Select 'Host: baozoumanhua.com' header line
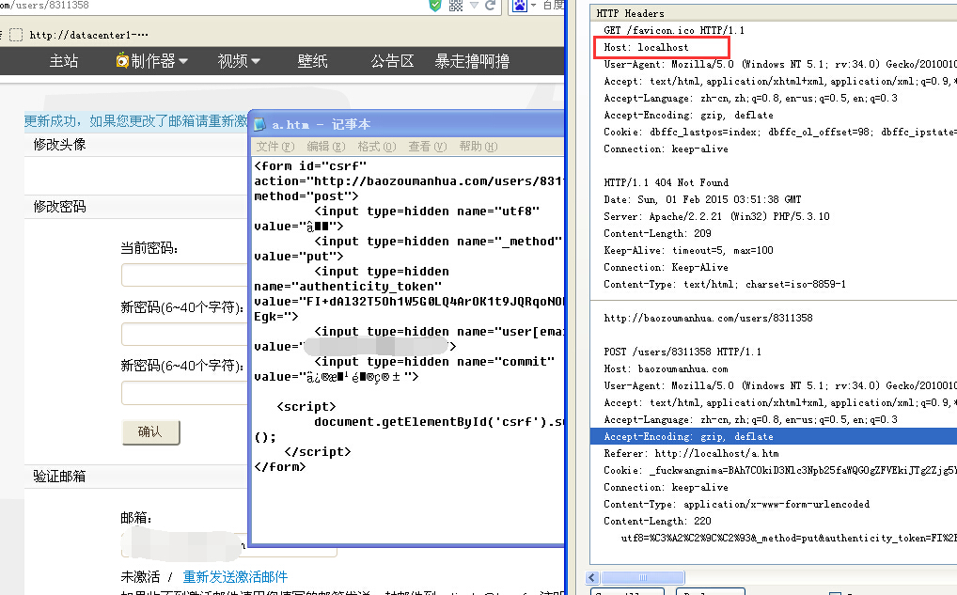This screenshot has width=957, height=595. (666, 369)
